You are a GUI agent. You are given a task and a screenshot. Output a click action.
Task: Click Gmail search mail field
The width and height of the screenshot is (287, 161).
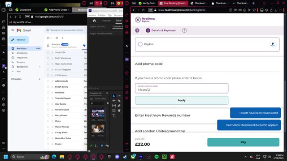point(66,30)
